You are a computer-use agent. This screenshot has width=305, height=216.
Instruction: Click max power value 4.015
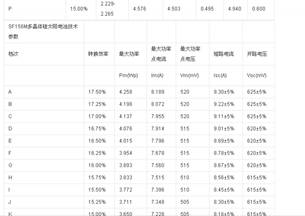coord(126,141)
